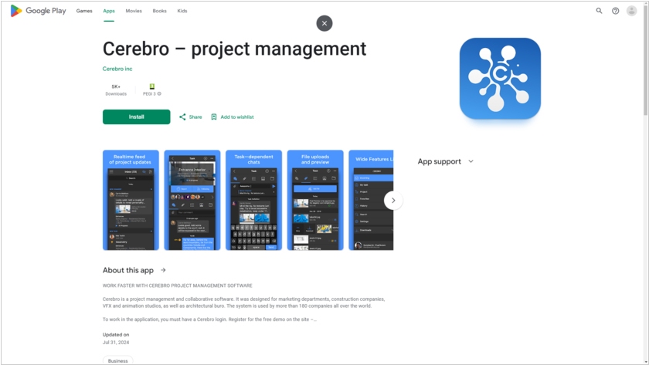Open the search icon in header
The width and height of the screenshot is (649, 365).
click(x=599, y=11)
